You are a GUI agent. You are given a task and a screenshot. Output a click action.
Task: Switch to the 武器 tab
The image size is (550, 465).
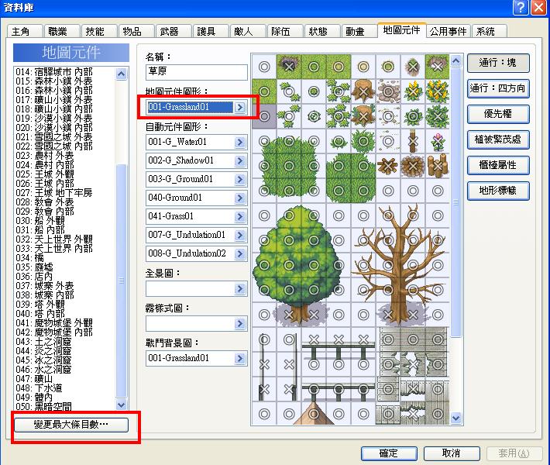[174, 31]
